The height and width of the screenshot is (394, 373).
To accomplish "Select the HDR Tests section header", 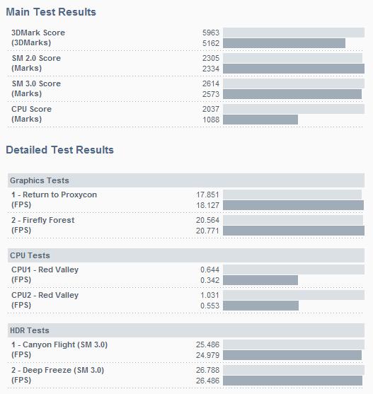I will click(x=186, y=330).
